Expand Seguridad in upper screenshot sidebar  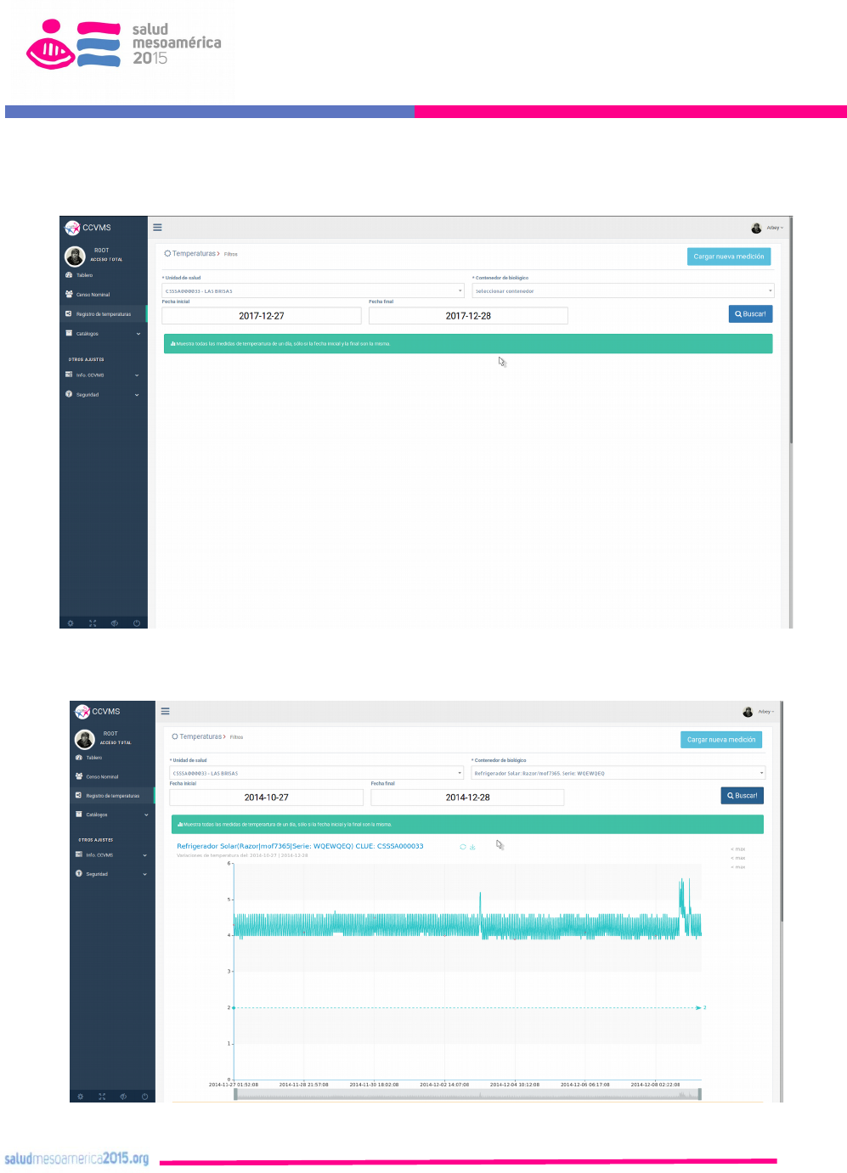(104, 394)
